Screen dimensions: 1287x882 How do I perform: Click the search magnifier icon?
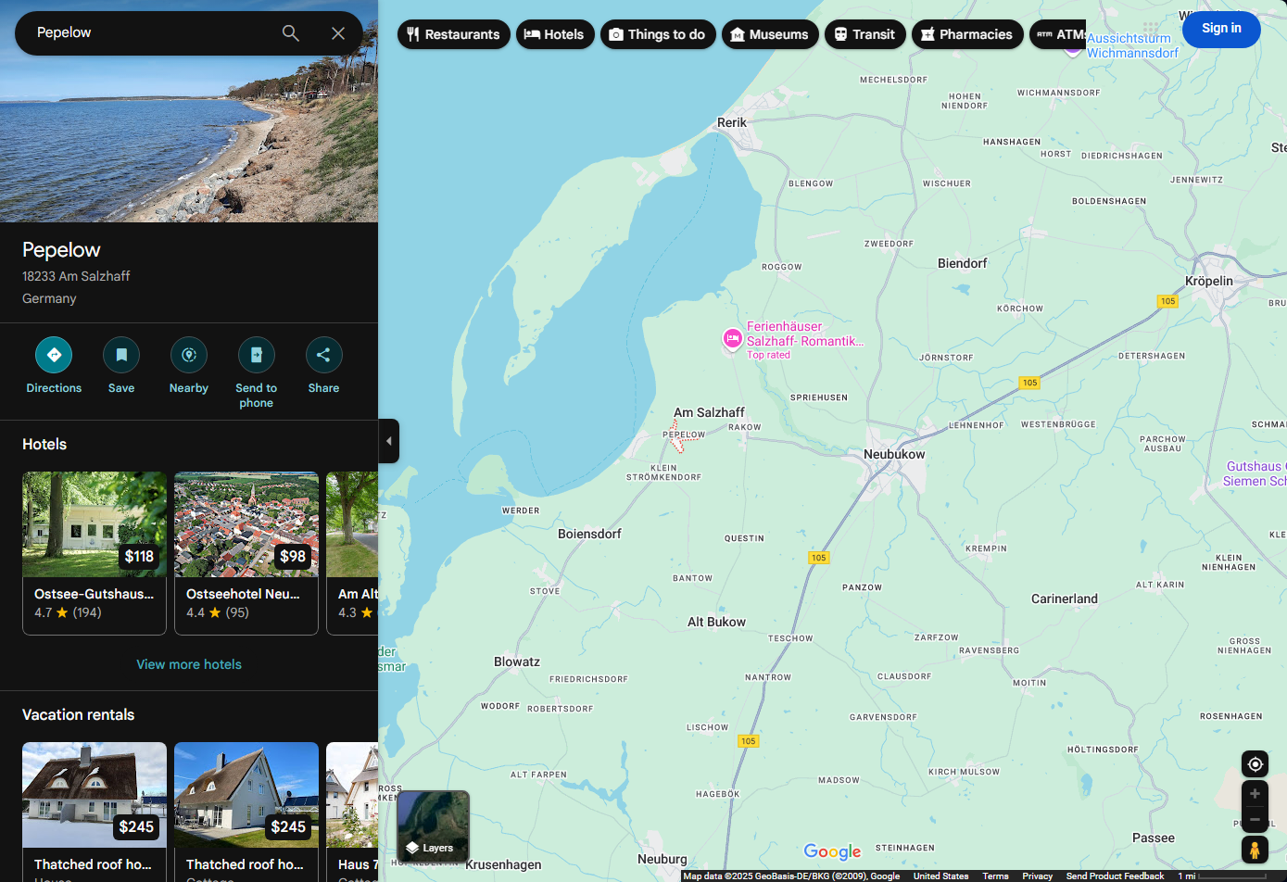(291, 33)
